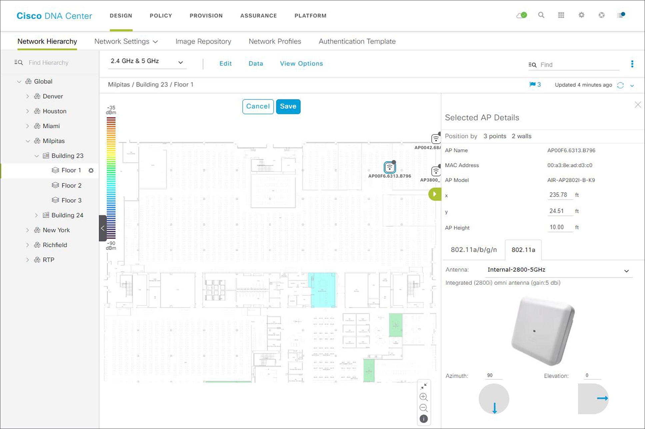Screen dimensions: 645x429
Task: Open the global search magnifier icon
Action: (541, 15)
